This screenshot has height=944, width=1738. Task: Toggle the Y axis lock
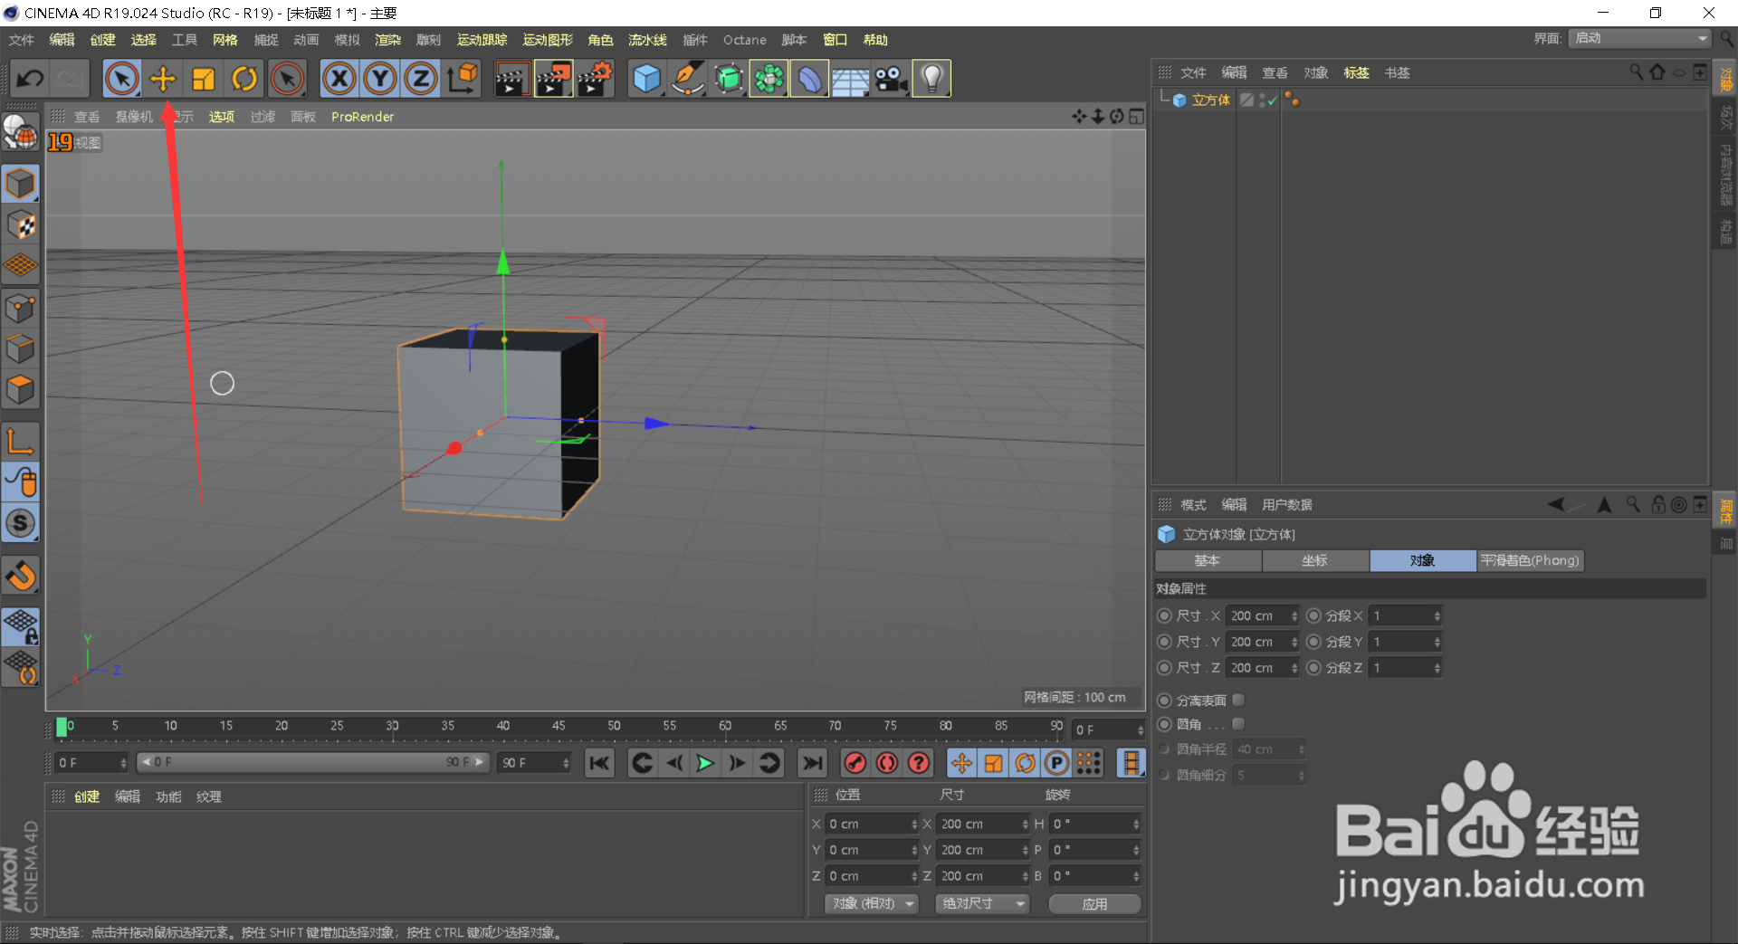[x=380, y=79]
